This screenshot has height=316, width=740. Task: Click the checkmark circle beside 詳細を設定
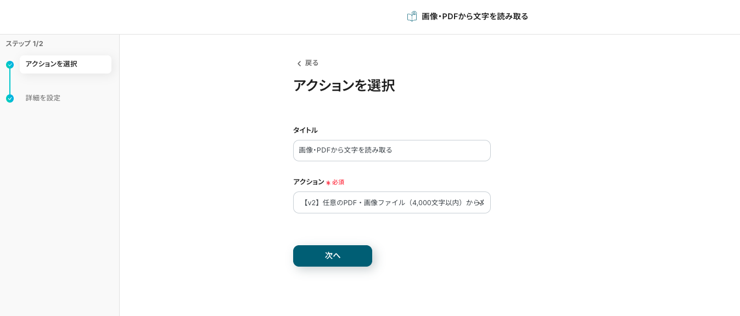10,99
